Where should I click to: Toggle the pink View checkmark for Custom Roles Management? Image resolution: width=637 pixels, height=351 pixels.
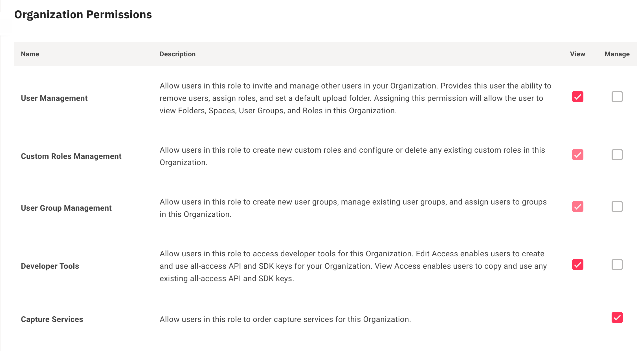(577, 154)
